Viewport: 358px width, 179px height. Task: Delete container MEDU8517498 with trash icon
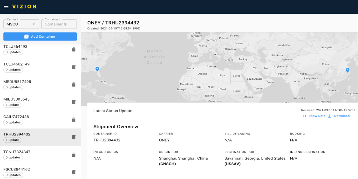click(74, 85)
